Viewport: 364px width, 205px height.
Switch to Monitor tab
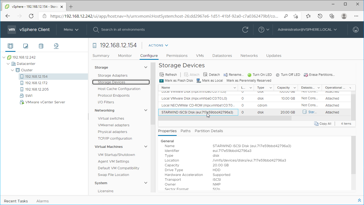click(125, 56)
